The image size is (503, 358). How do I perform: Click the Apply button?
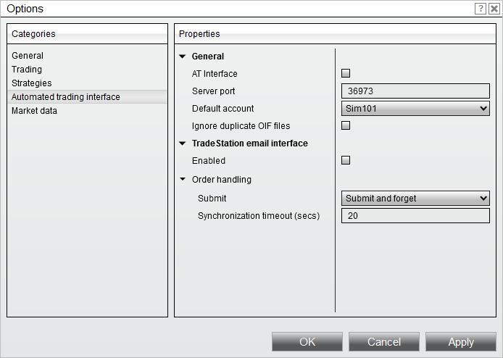(x=461, y=342)
